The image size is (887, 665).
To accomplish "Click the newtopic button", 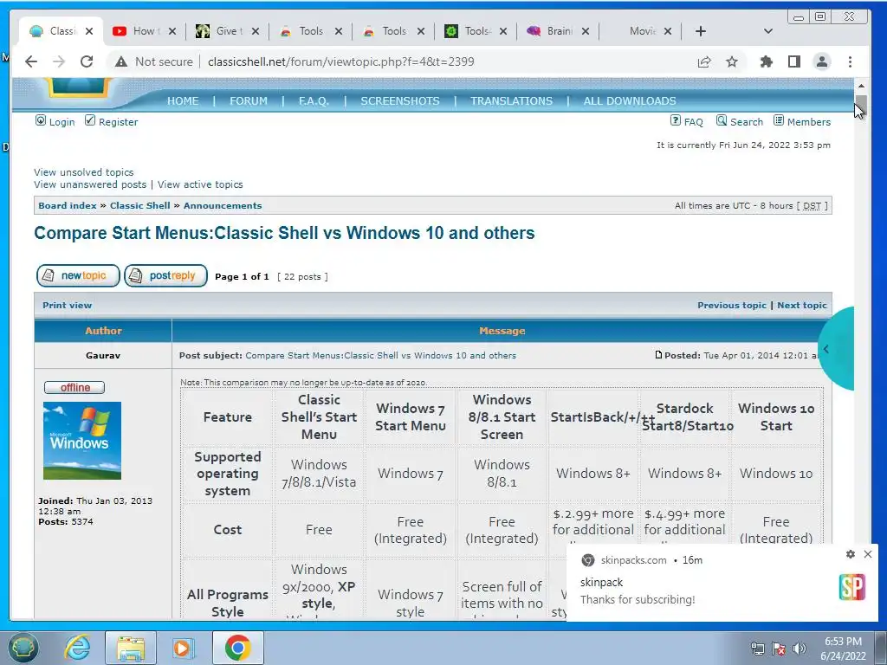I will (78, 276).
